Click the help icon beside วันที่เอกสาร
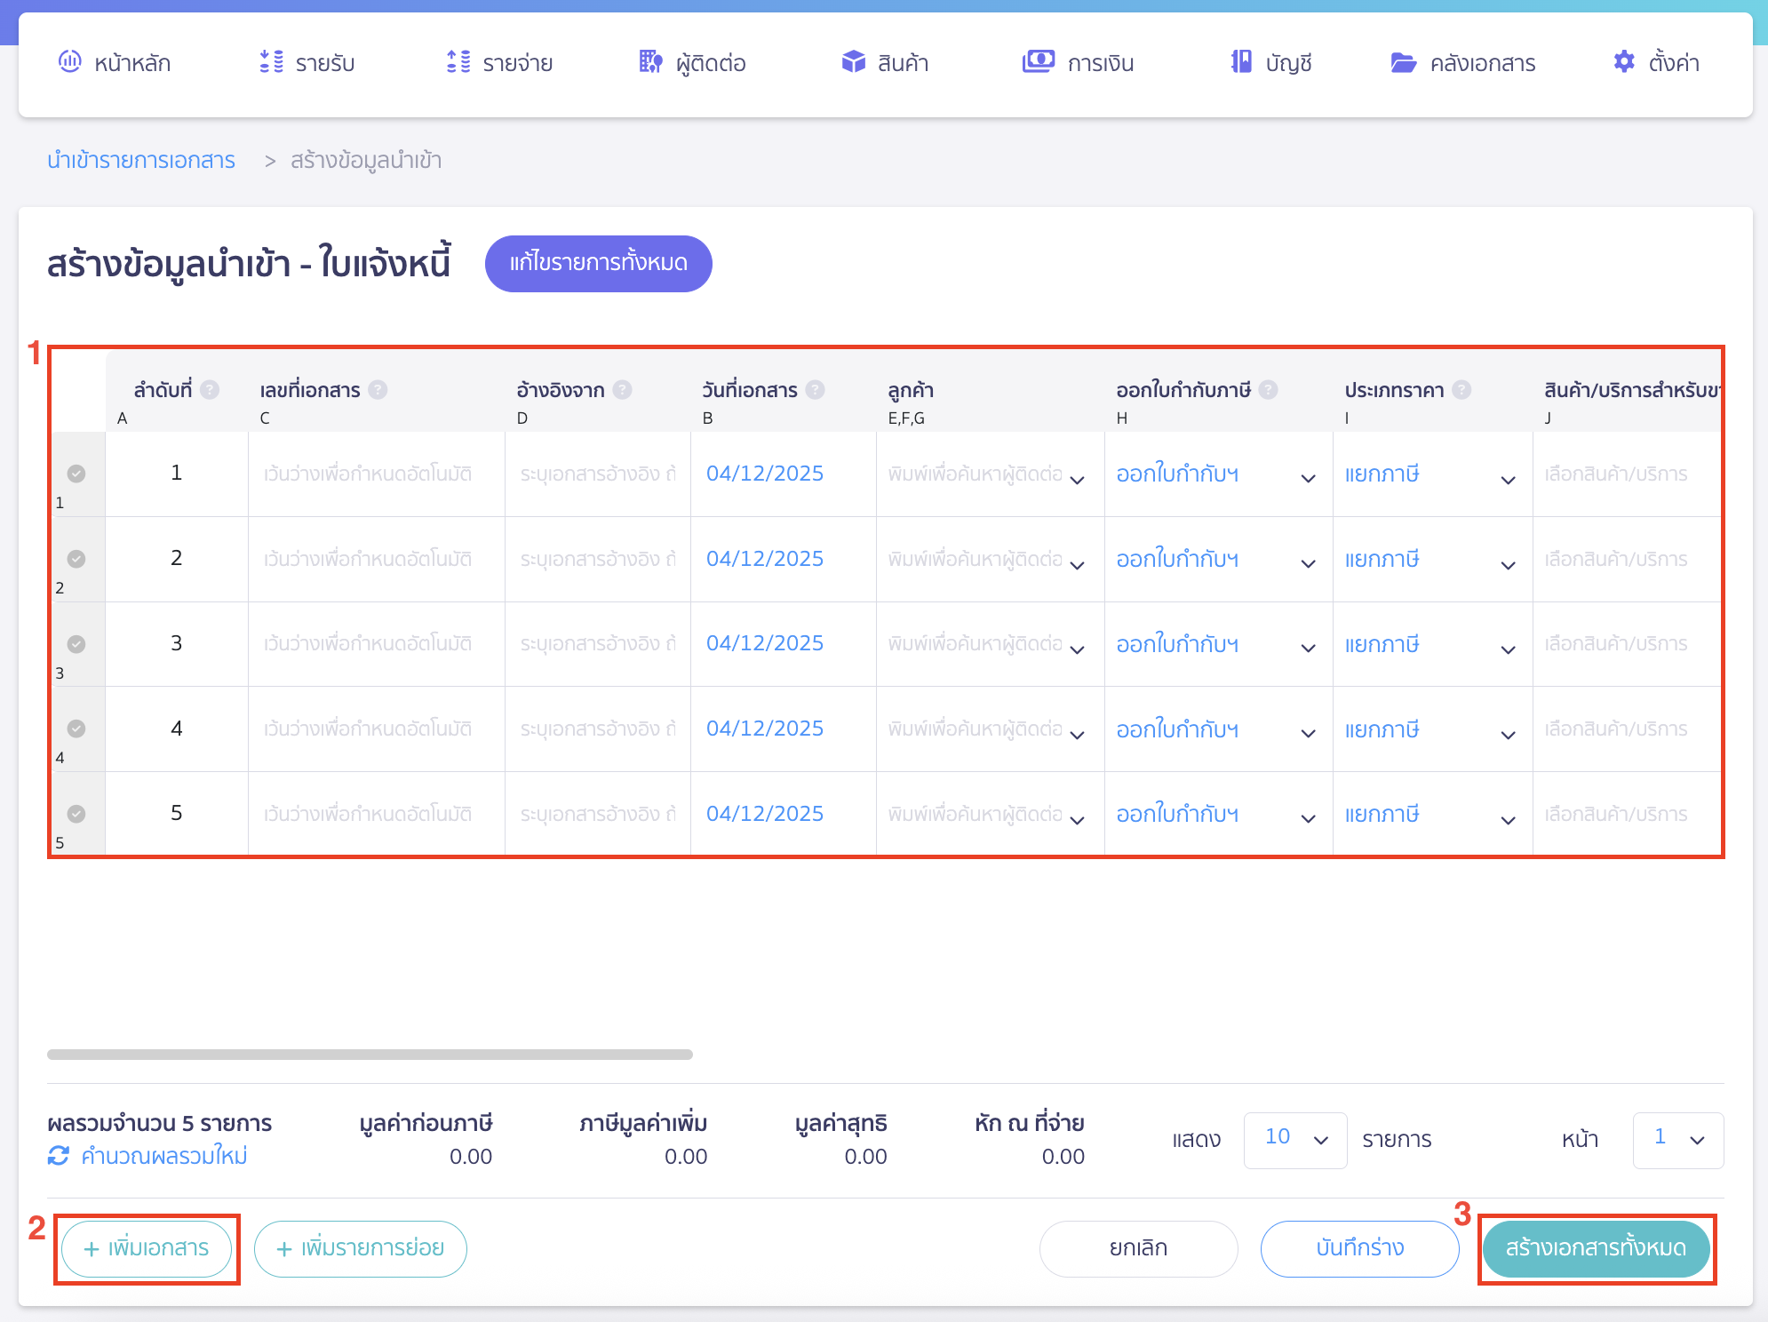This screenshot has height=1322, width=1768. pos(815,390)
